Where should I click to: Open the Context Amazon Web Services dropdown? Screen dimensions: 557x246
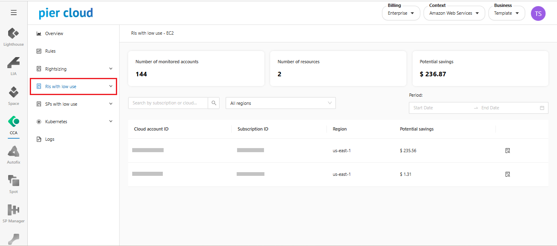coord(454,13)
